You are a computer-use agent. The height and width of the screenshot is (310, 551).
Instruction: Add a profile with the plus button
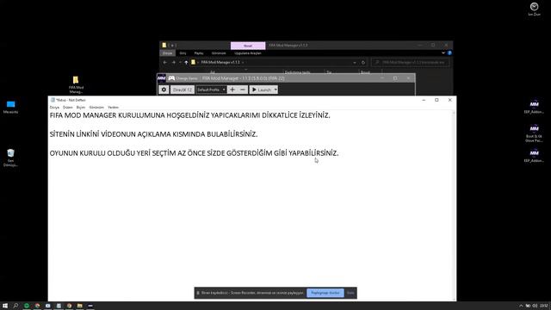point(232,90)
